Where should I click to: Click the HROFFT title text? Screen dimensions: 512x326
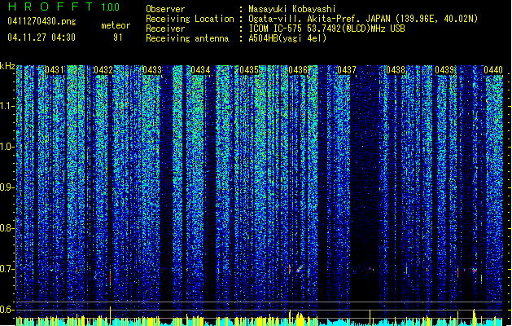50,7
